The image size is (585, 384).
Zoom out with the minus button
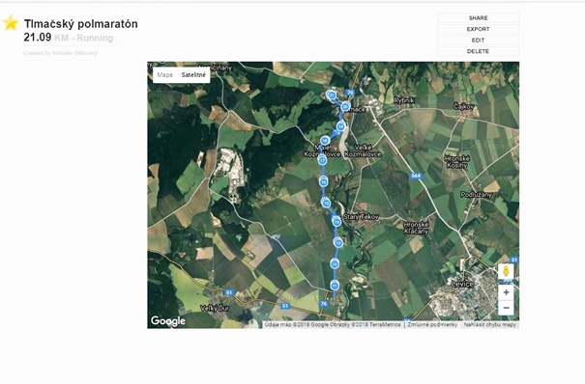coord(506,308)
